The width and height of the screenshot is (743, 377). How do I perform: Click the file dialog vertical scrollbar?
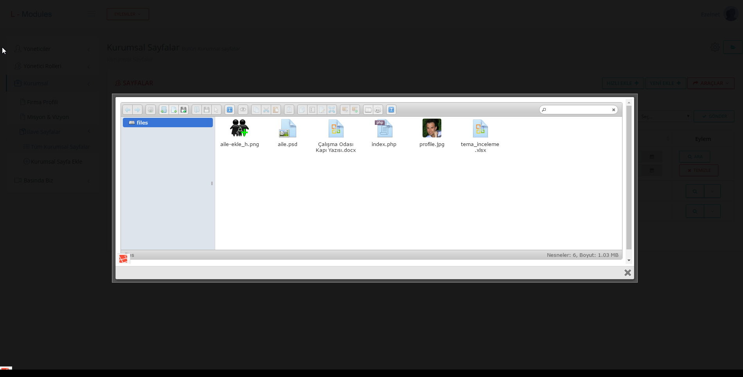(x=629, y=177)
